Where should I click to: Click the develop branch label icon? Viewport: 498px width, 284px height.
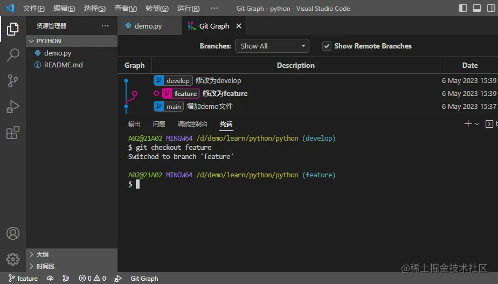click(x=158, y=80)
